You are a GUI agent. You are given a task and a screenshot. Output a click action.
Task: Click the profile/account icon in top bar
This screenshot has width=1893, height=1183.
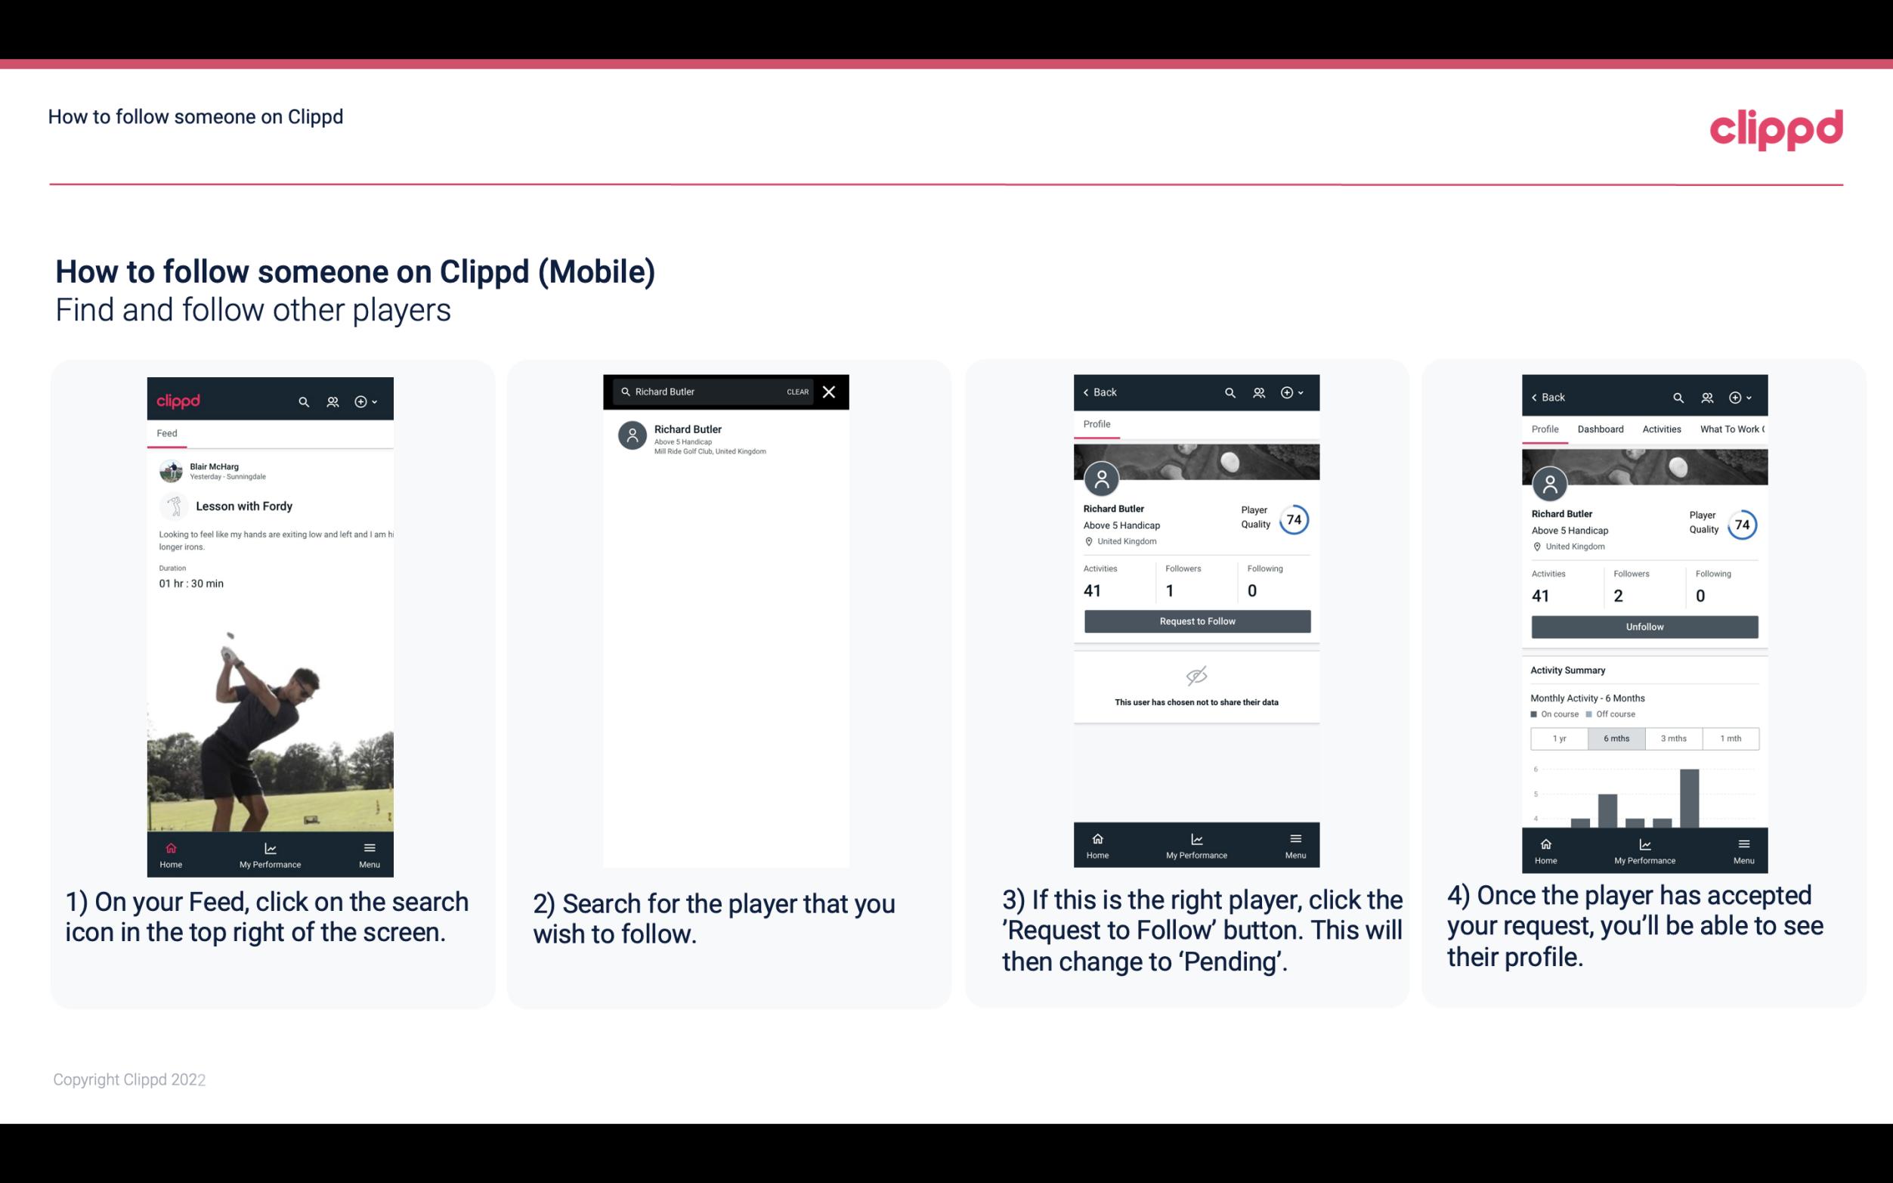[x=331, y=399]
